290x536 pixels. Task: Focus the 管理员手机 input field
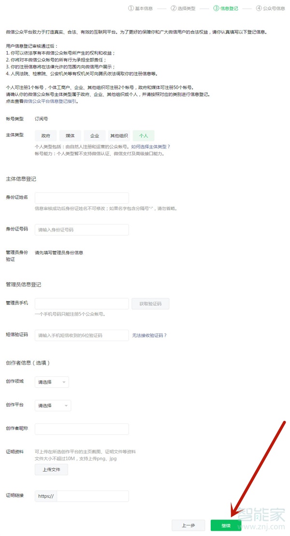pyautogui.click(x=82, y=304)
